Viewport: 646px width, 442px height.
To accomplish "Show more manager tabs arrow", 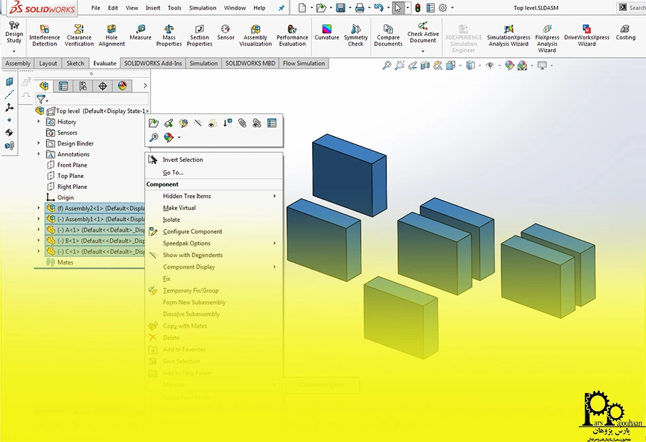I will (x=145, y=86).
